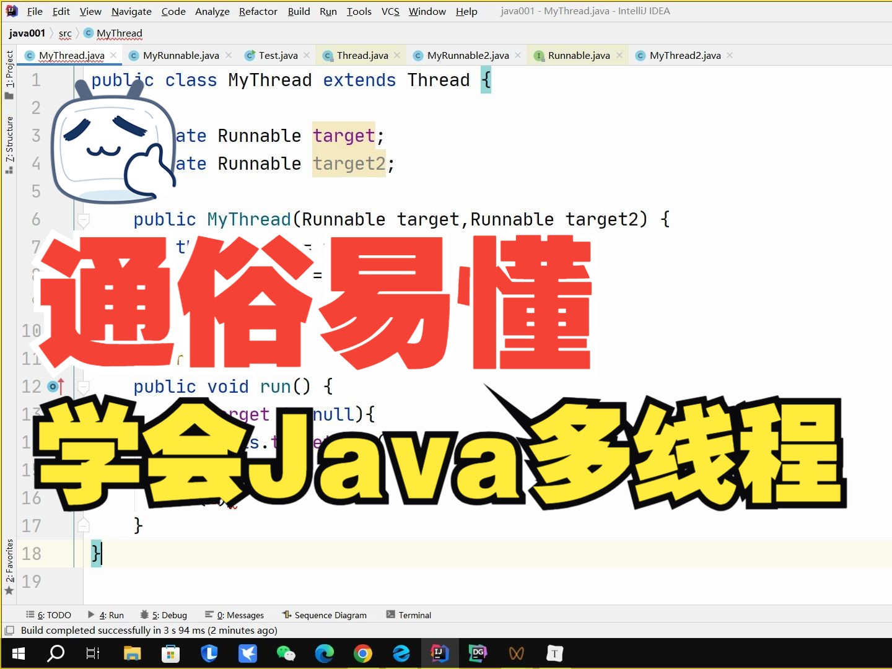Close the MyRunnable2.java tab
This screenshot has width=892, height=669.
coord(518,55)
